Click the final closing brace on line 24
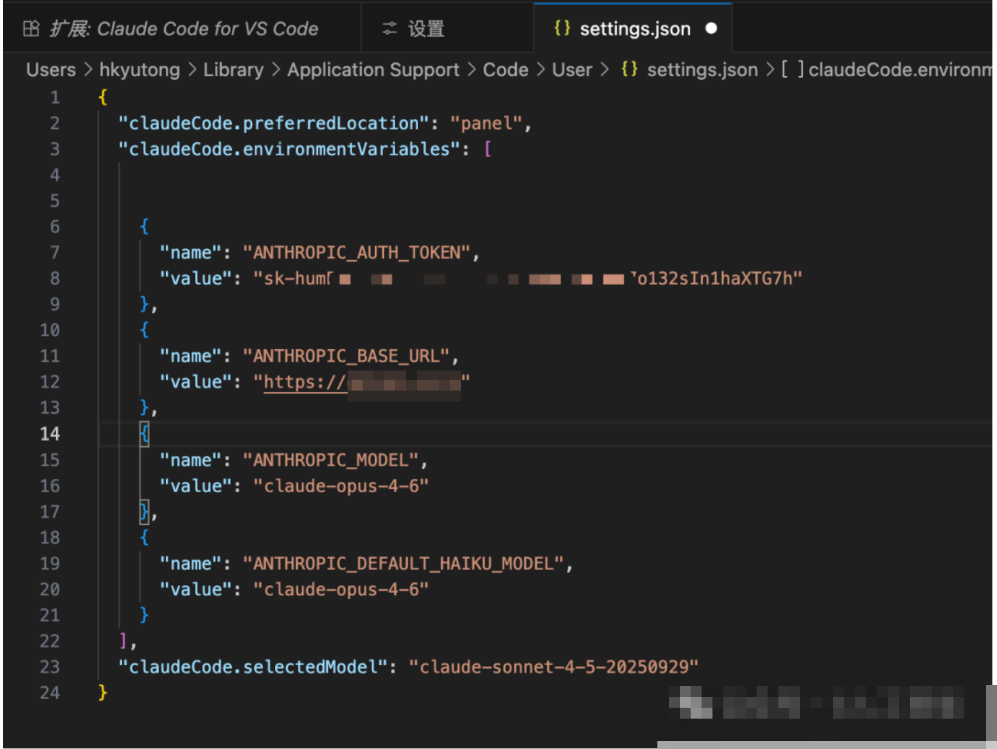 click(x=103, y=693)
